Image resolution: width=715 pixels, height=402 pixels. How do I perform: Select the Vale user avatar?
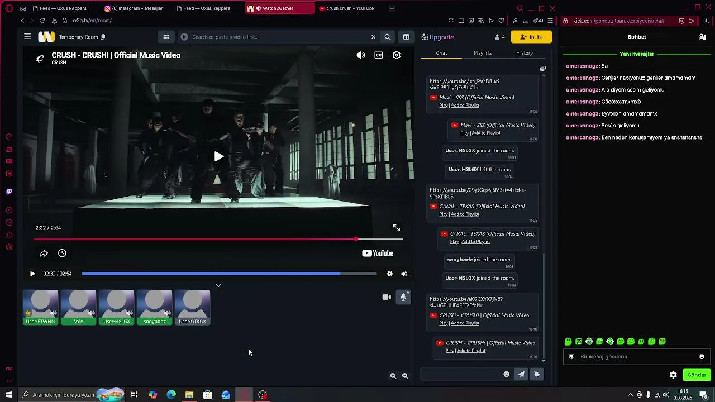(x=79, y=307)
